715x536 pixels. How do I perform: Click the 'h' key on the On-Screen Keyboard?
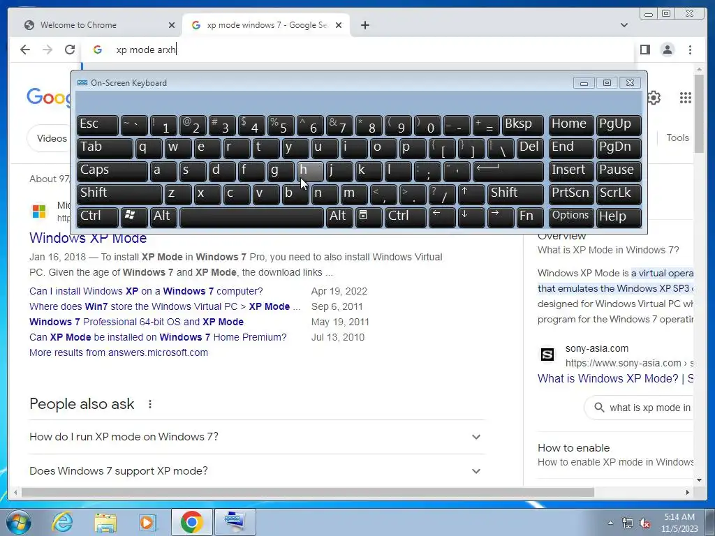[x=309, y=171]
